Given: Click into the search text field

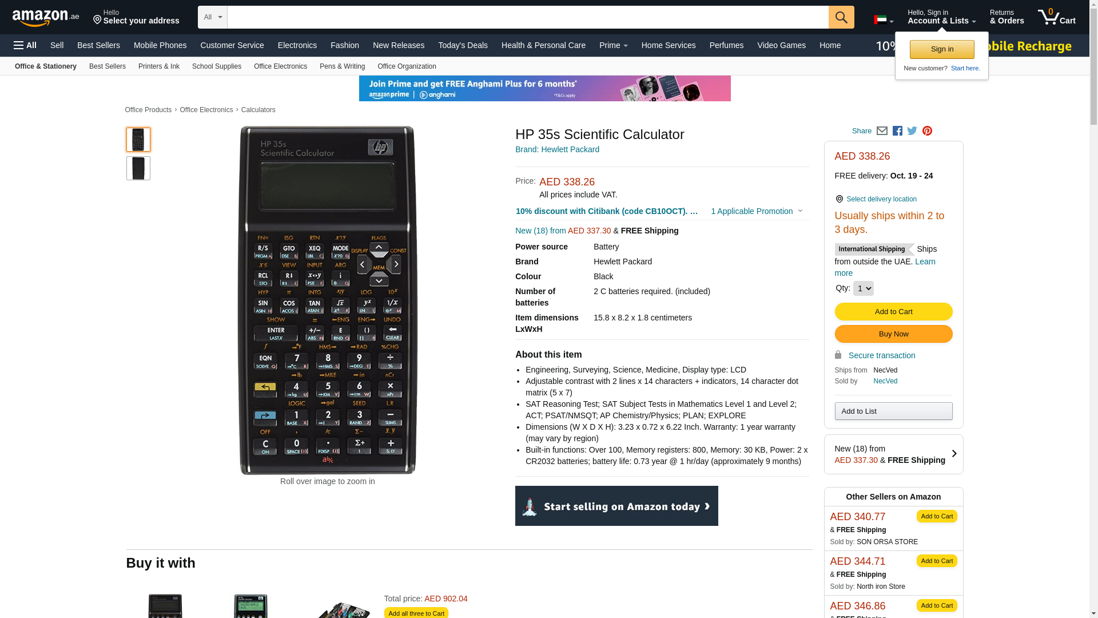Looking at the screenshot, I should coord(528,17).
